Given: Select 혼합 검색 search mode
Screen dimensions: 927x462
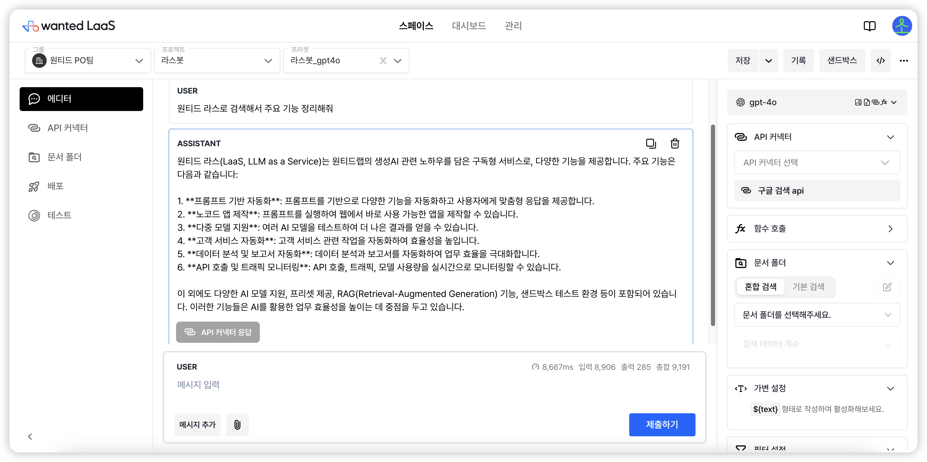Looking at the screenshot, I should pos(760,287).
